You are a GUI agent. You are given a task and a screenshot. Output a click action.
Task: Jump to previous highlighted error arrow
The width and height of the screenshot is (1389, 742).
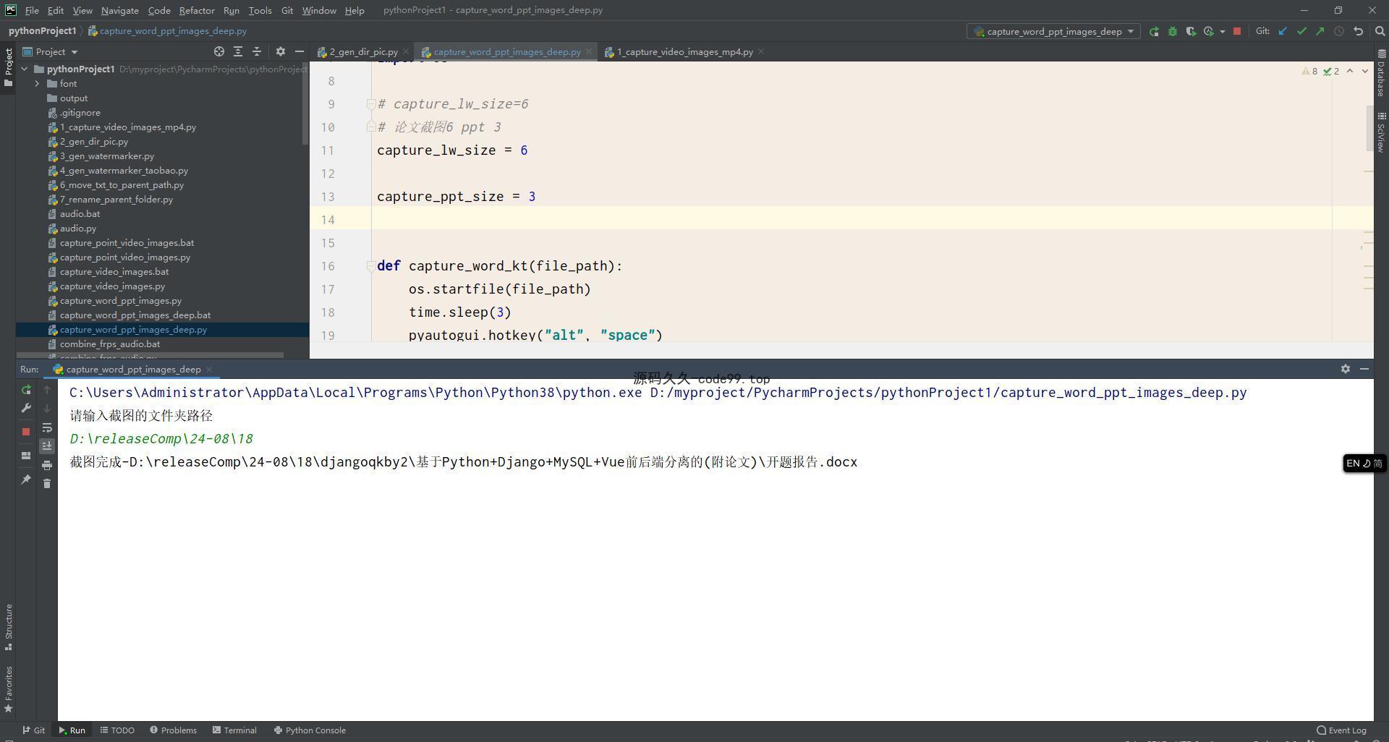(x=1350, y=71)
